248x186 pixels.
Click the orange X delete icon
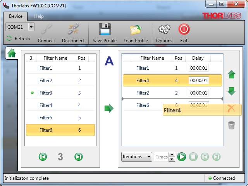[231, 108]
